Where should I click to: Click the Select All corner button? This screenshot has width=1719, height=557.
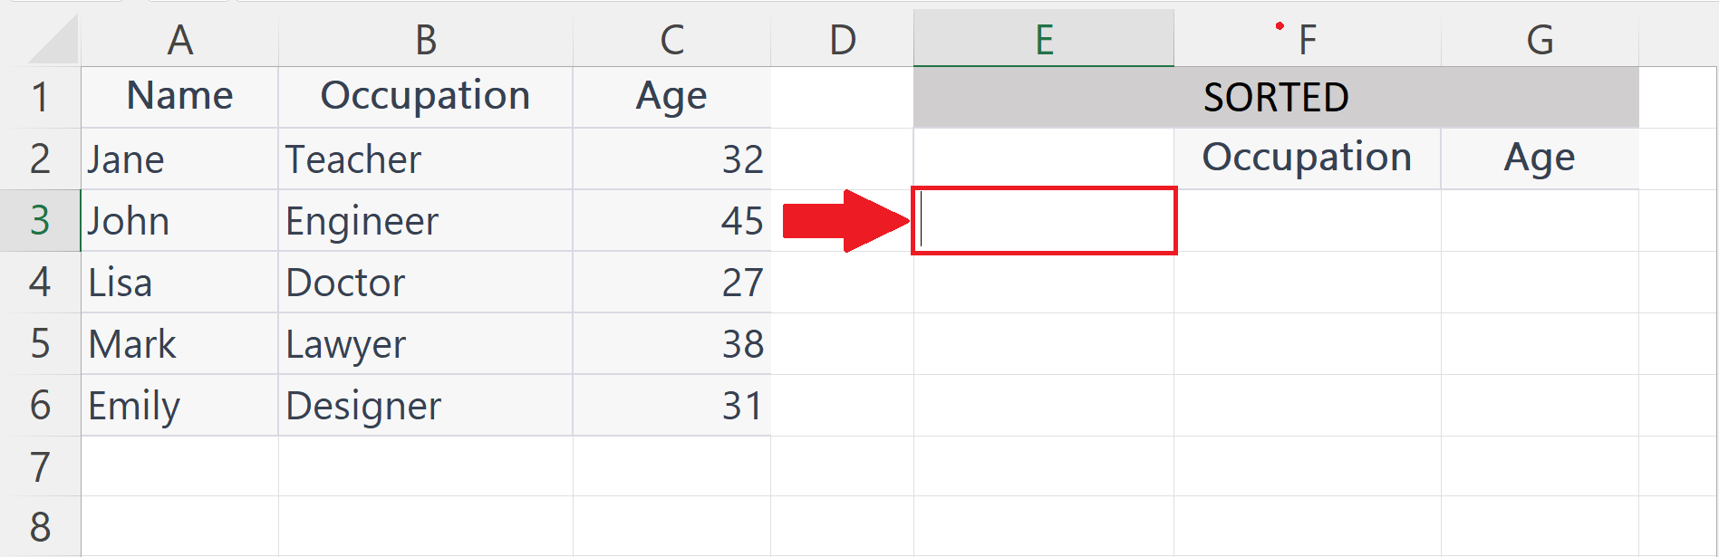point(41,39)
